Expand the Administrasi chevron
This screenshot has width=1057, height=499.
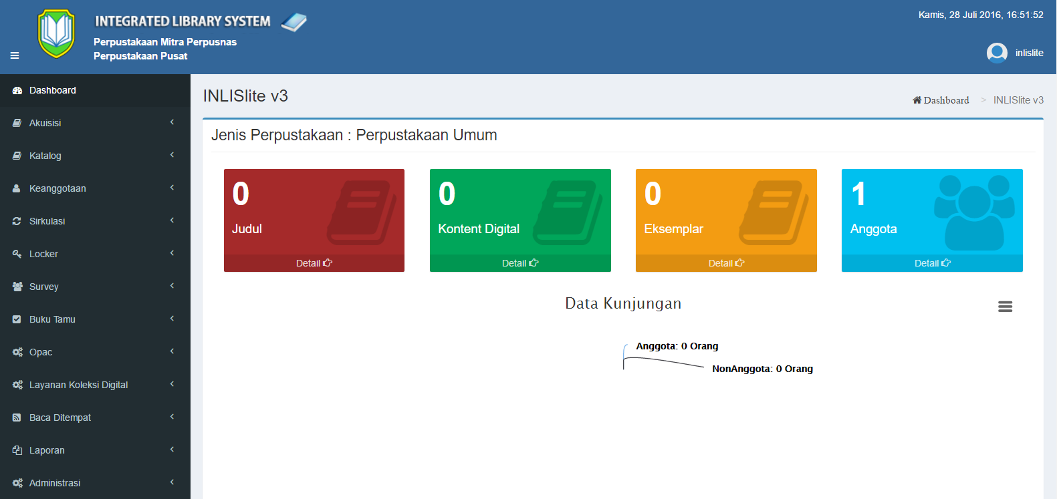[172, 482]
